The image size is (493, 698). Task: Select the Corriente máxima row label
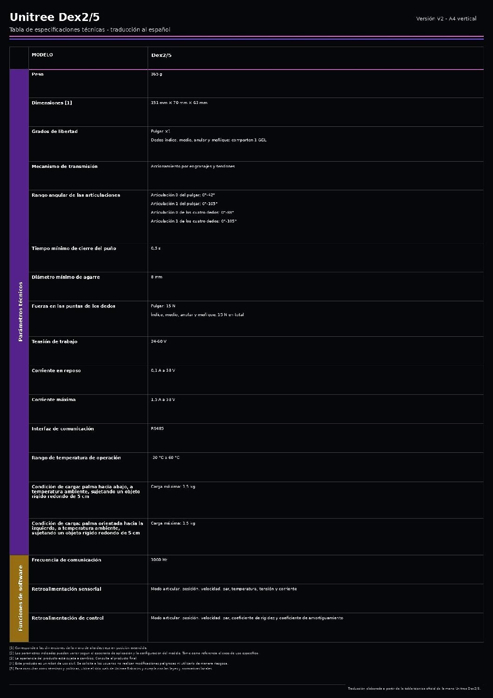54,400
